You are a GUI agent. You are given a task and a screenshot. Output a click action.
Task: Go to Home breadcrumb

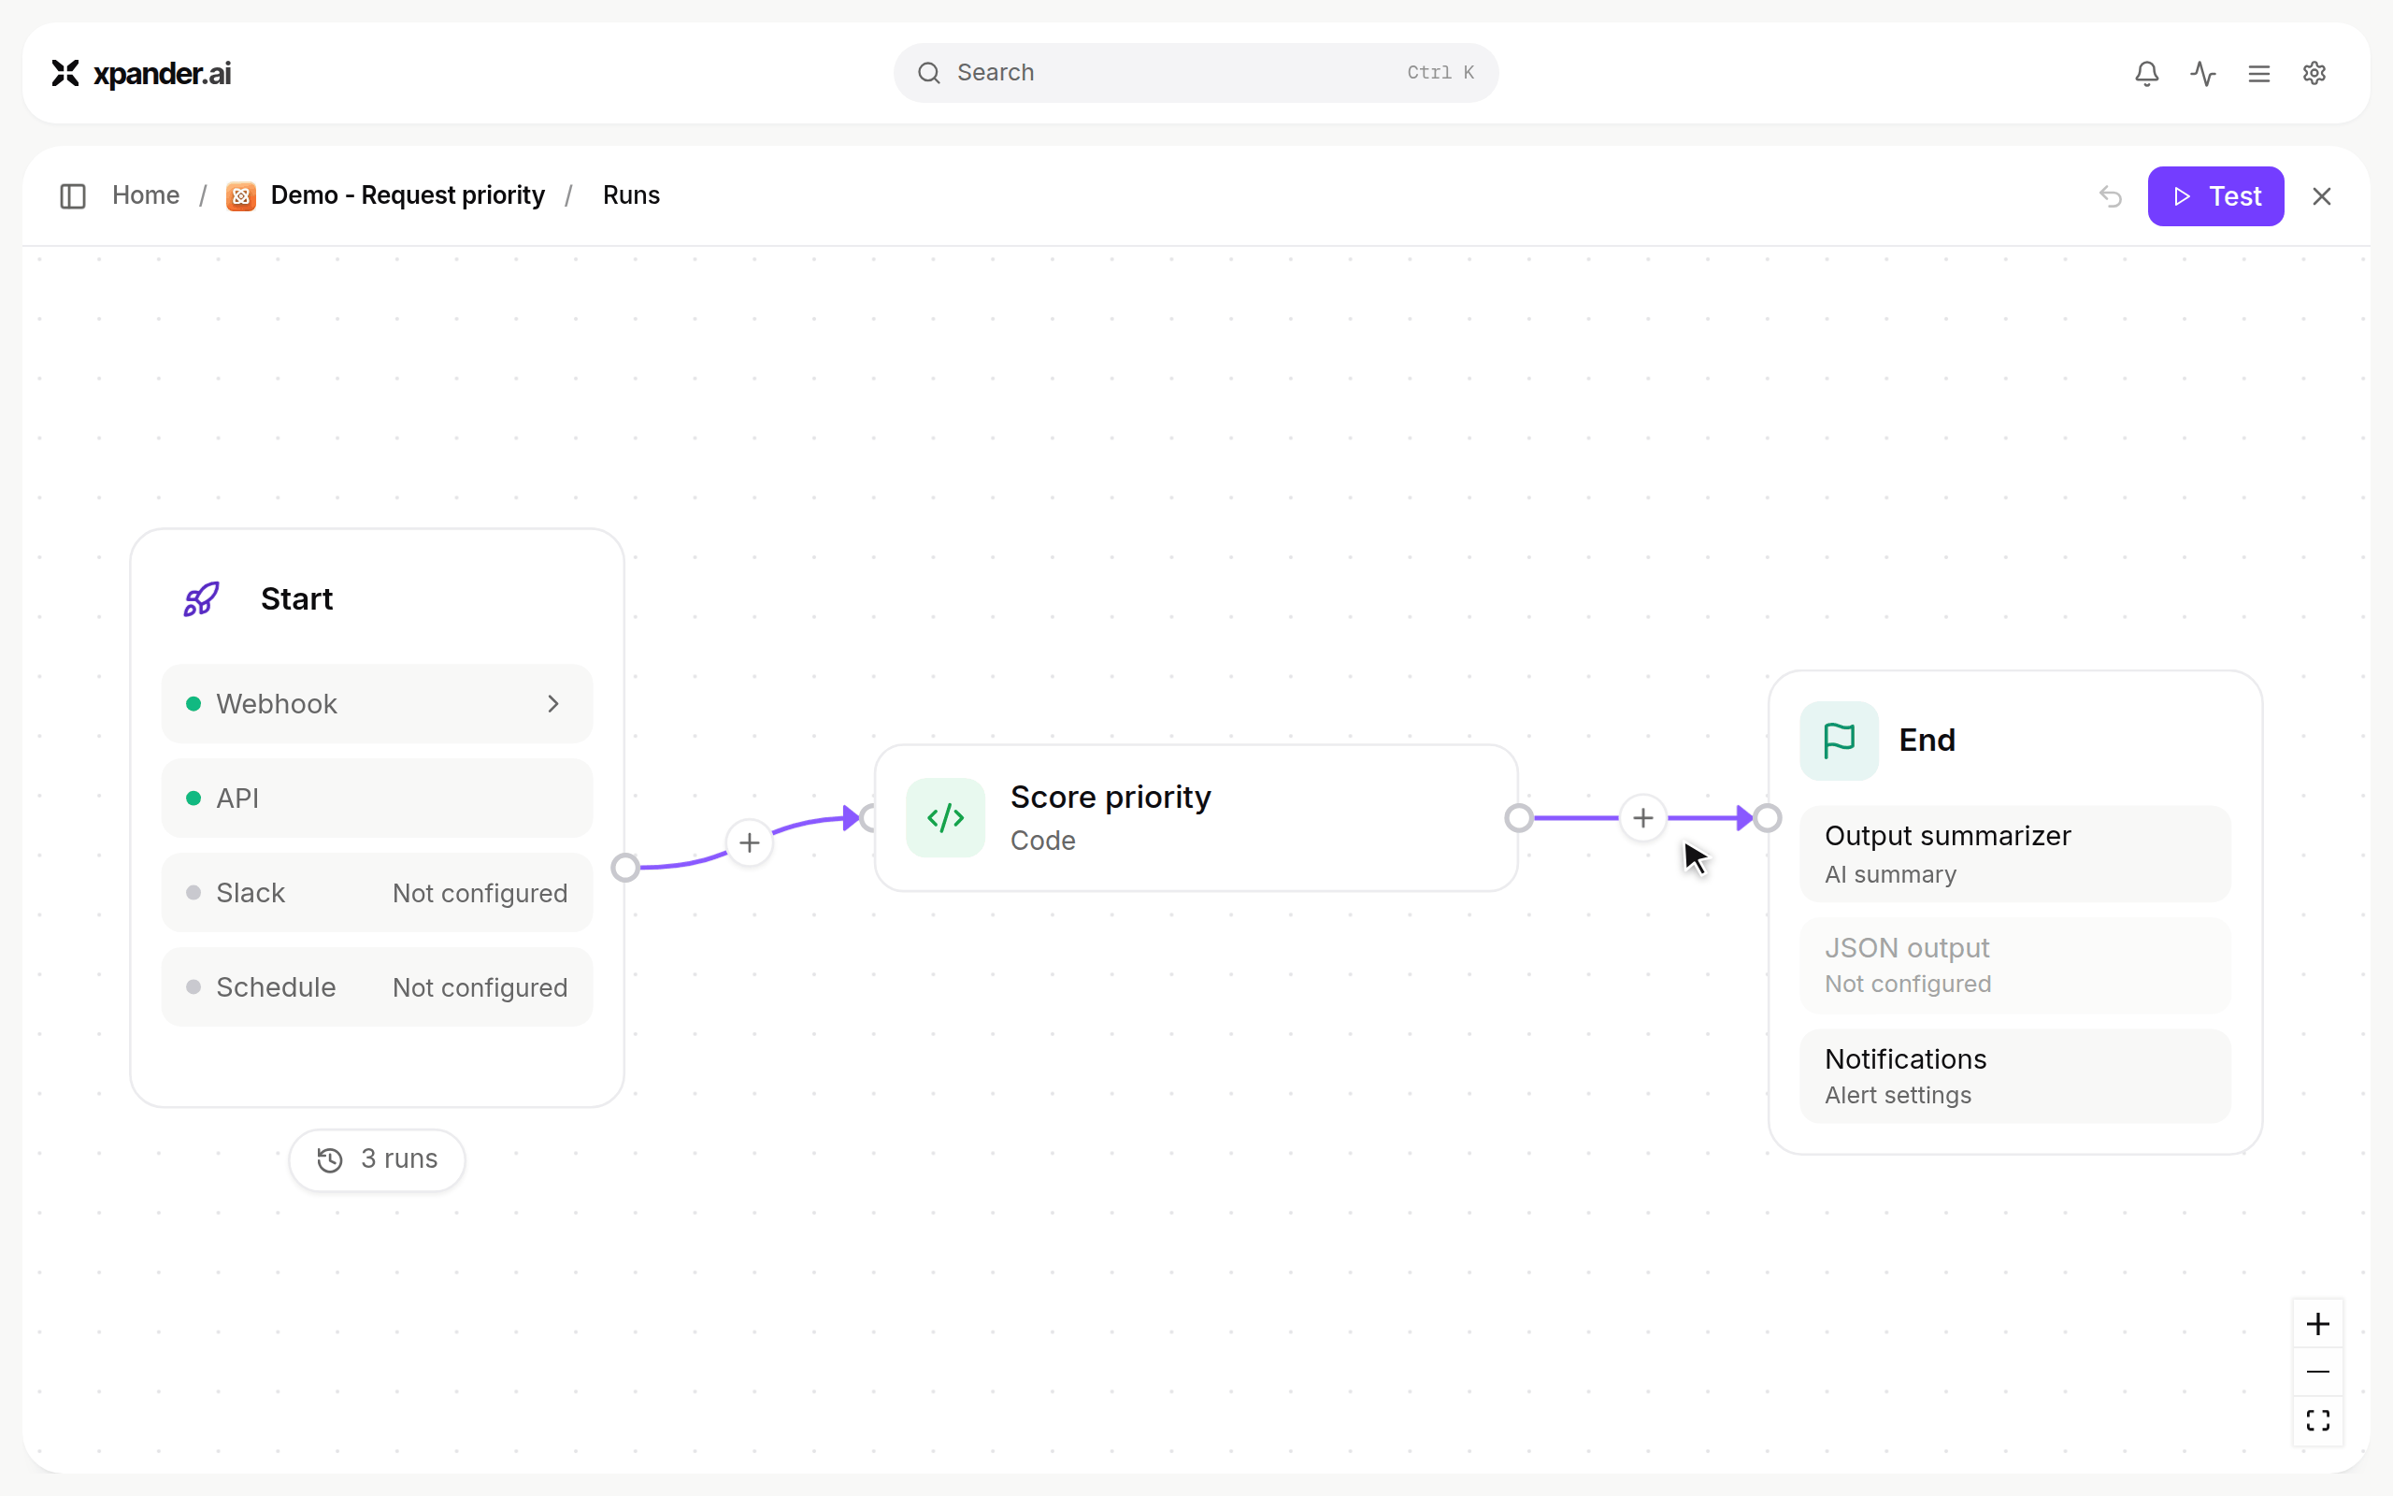click(x=146, y=196)
